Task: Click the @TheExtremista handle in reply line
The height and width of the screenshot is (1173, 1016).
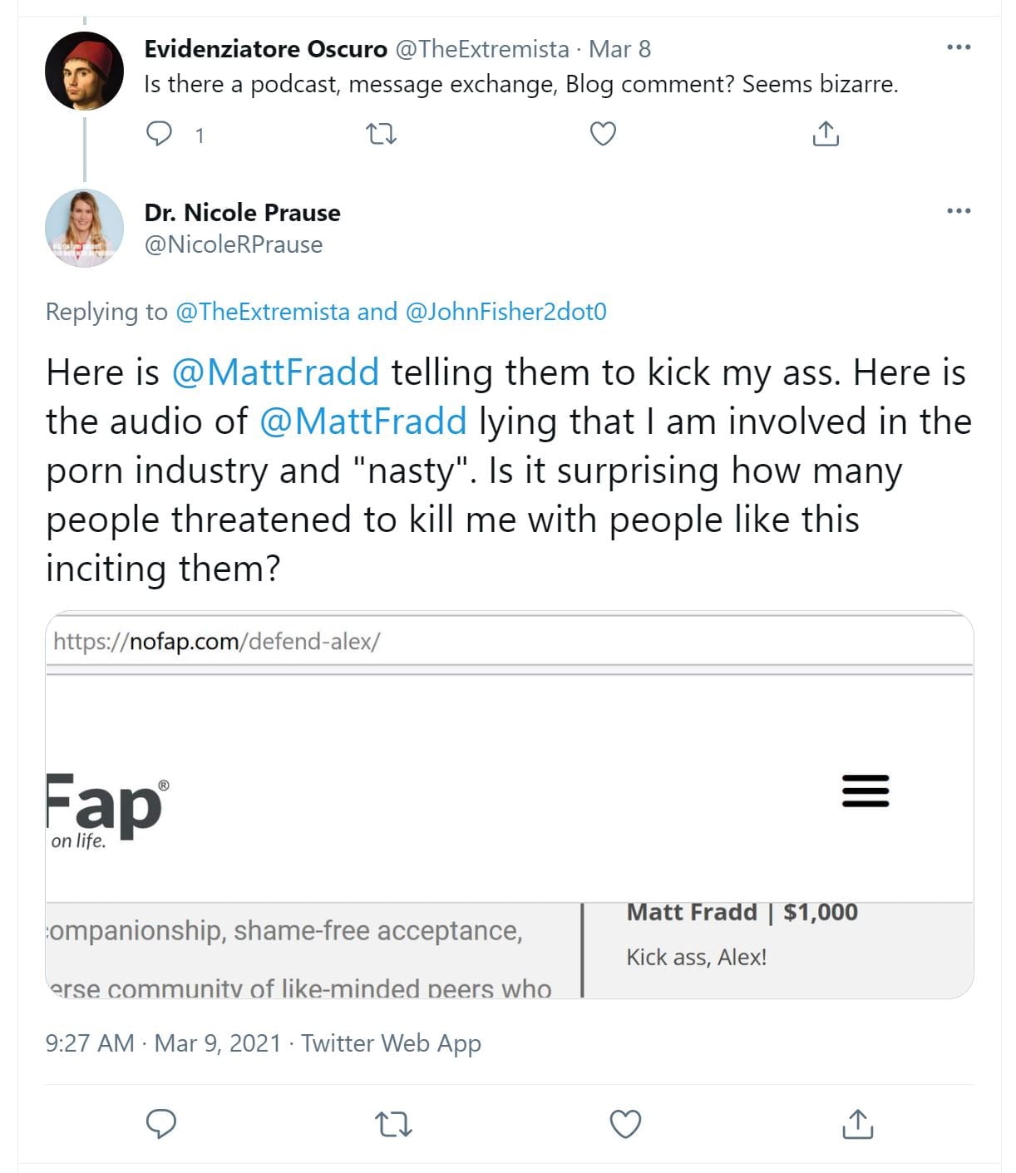Action: pyautogui.click(x=263, y=312)
